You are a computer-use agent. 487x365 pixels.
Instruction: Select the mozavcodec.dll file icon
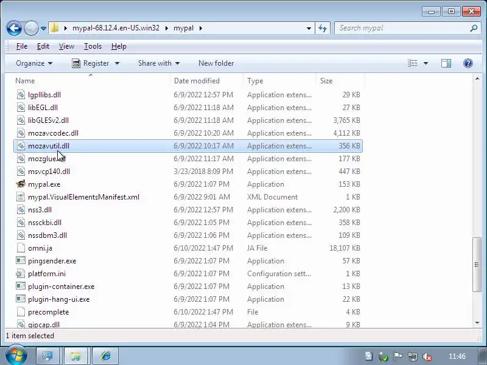point(21,133)
